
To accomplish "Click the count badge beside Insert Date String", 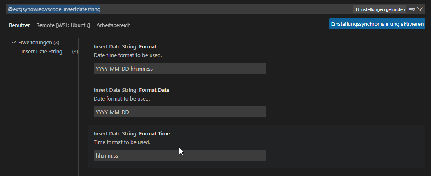I will click(75, 52).
